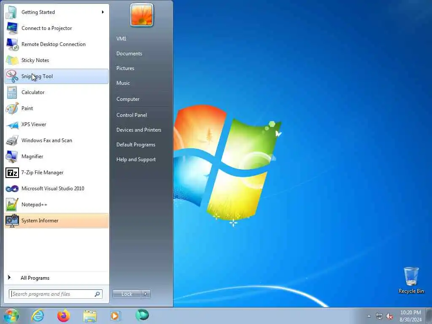Open Pictures library link
This screenshot has width=432, height=324.
pyautogui.click(x=125, y=68)
